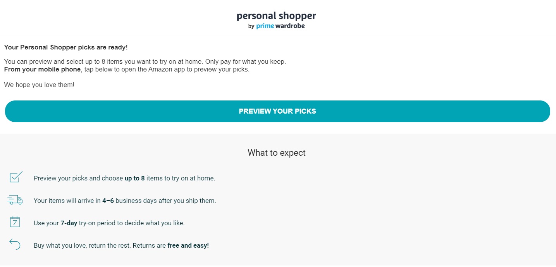
Task: Click the return arrow icon
Action: pos(15,244)
